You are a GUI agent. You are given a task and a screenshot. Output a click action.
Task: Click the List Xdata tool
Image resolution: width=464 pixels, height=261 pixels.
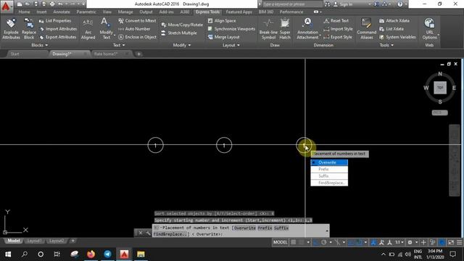click(391, 29)
